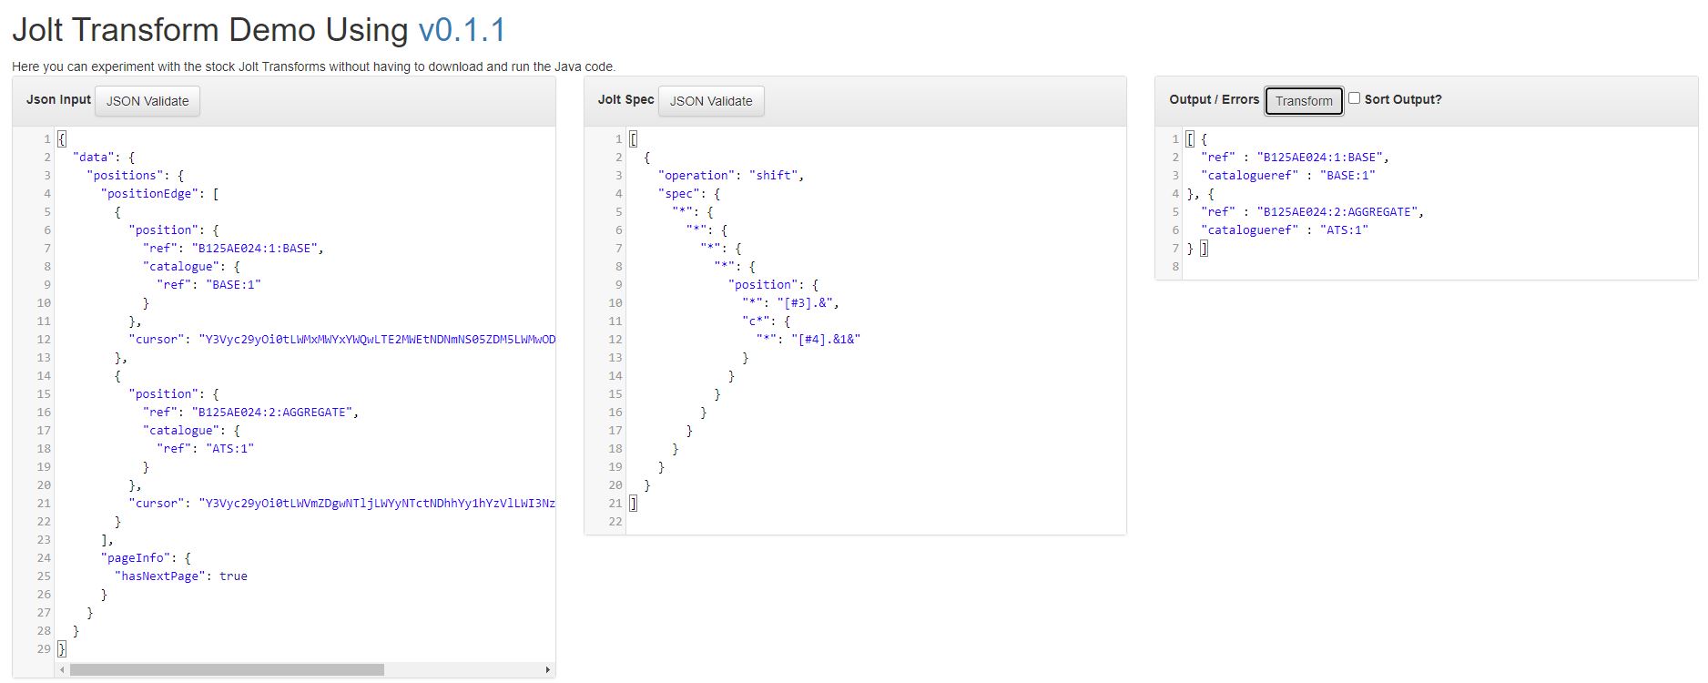
Task: Click the "c*" key in Jolt Spec
Action: pyautogui.click(x=756, y=321)
